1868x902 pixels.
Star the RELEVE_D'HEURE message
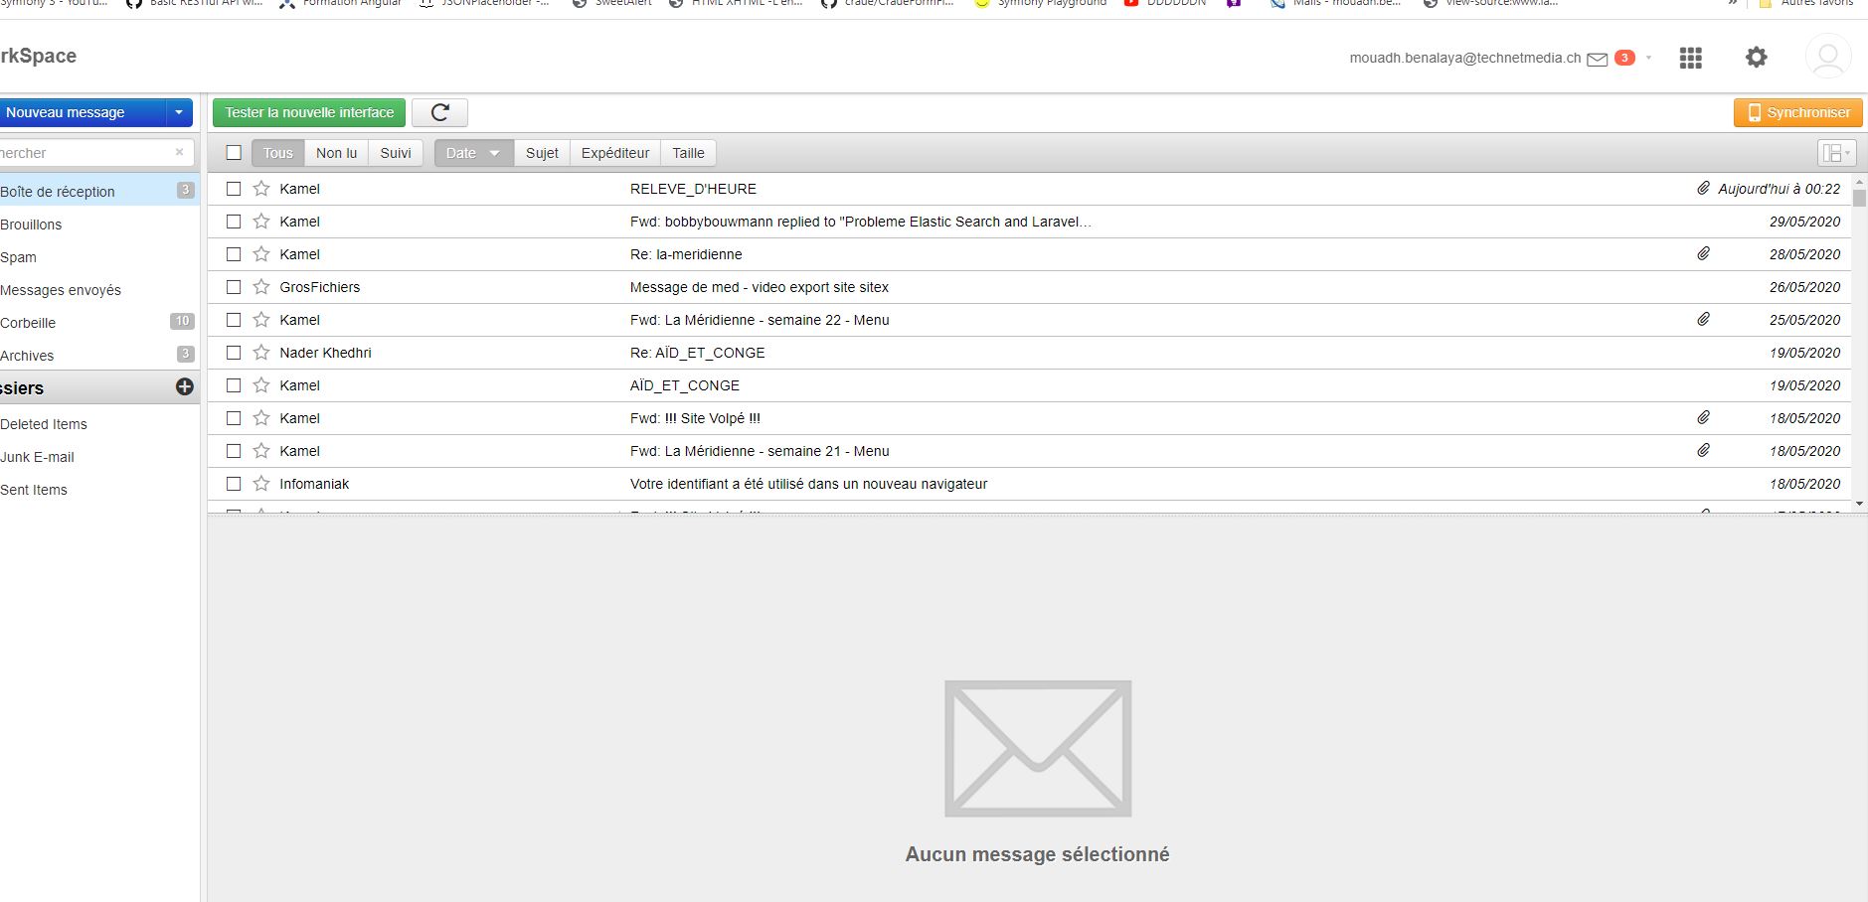261,189
